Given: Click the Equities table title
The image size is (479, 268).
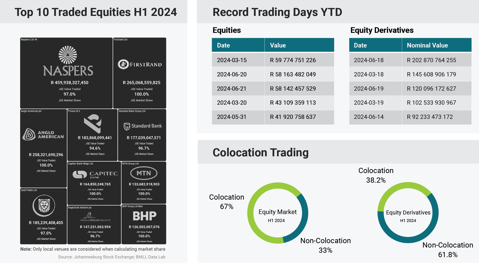Looking at the screenshot, I should tap(227, 30).
